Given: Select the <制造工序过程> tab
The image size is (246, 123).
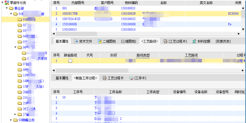Looking at the screenshot, I should (x=86, y=78).
